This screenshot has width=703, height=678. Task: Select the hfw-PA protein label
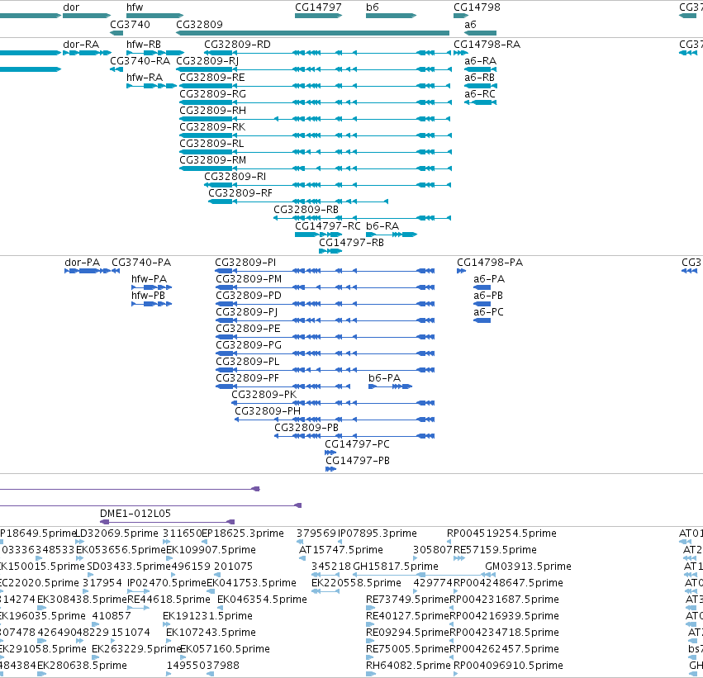[x=149, y=279]
